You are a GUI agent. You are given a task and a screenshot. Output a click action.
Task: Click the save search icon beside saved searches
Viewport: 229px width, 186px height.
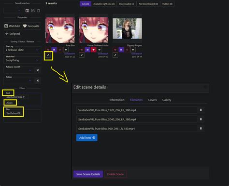coord(27,11)
